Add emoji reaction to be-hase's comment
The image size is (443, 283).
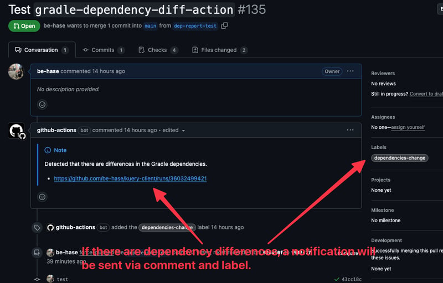42,104
